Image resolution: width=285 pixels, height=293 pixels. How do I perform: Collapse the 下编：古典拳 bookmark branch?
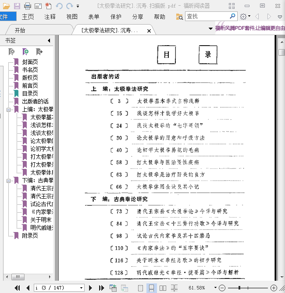[8, 181]
